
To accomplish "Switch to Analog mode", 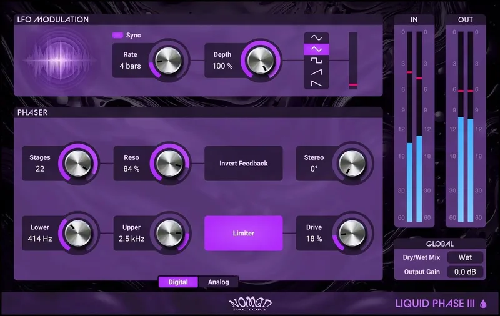I will [218, 282].
